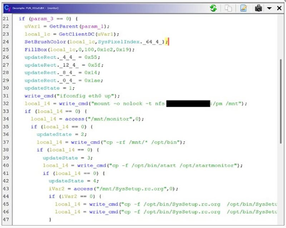Click the FillBox function on line 25

point(35,50)
